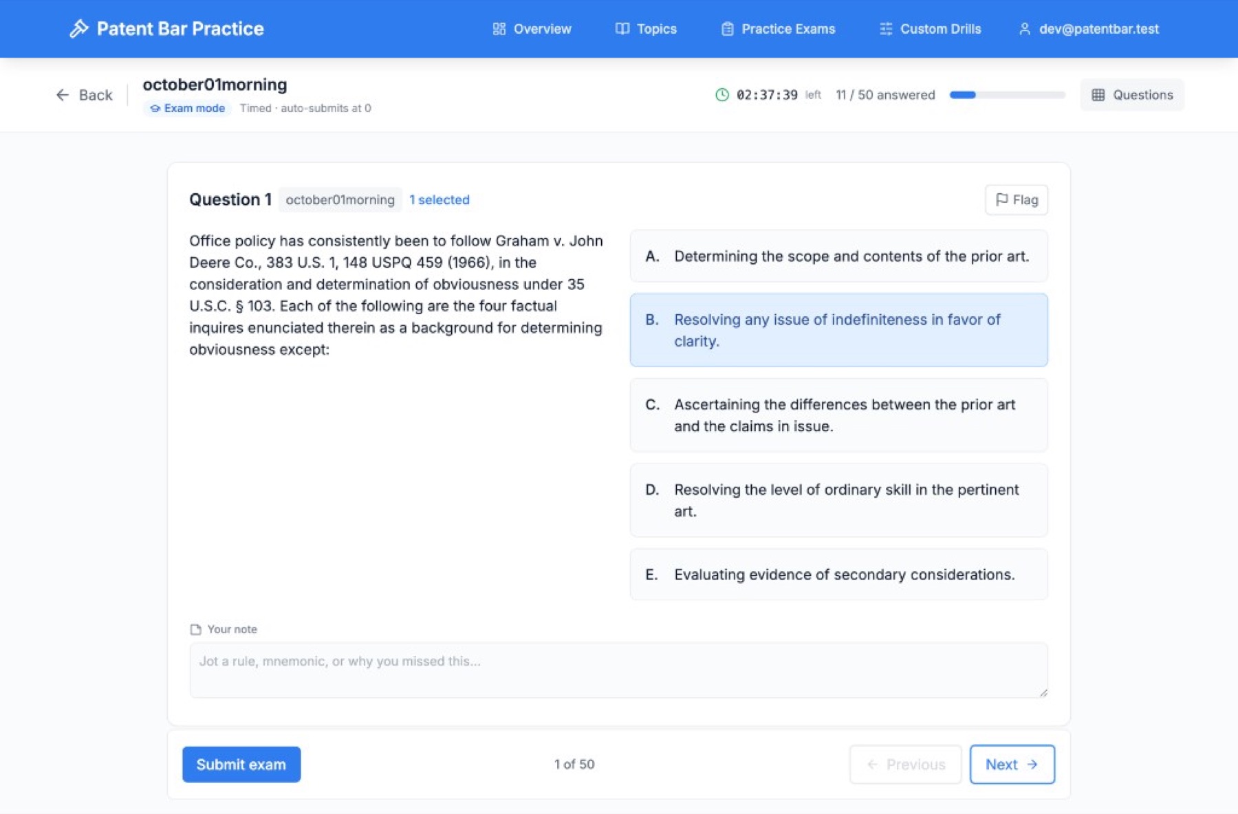This screenshot has width=1238, height=814.
Task: Click the Exam mode badge
Action: pyautogui.click(x=187, y=108)
